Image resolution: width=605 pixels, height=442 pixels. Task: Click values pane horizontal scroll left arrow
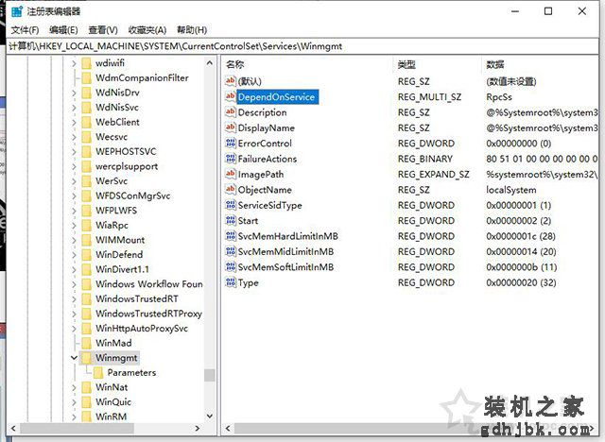point(228,428)
